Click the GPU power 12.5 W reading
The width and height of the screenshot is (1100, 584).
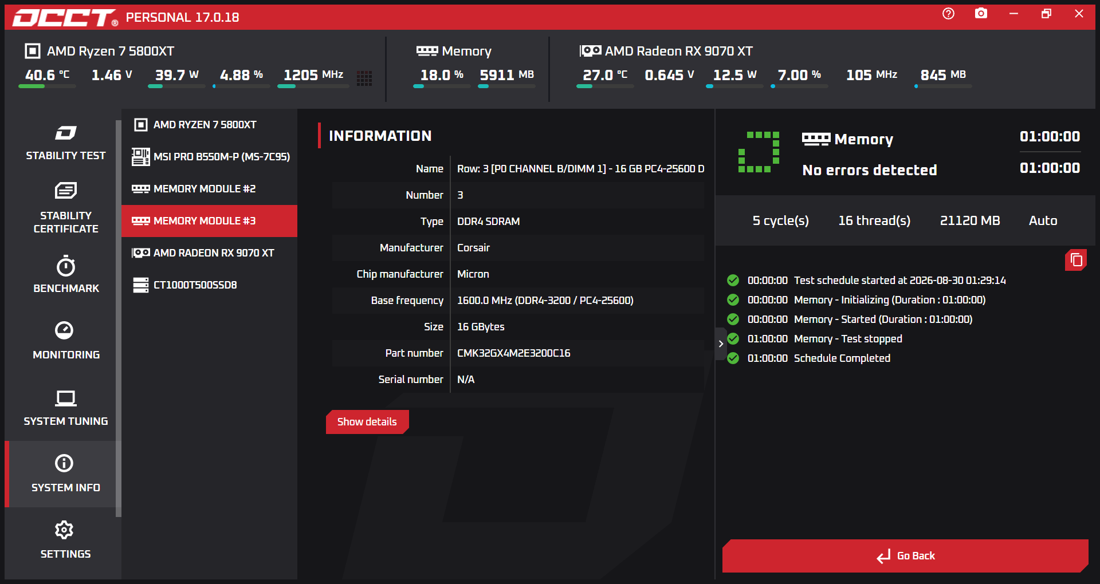[x=734, y=75]
